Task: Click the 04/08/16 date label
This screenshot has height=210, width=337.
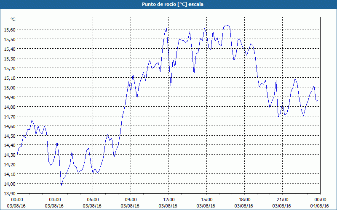Action: (320, 206)
